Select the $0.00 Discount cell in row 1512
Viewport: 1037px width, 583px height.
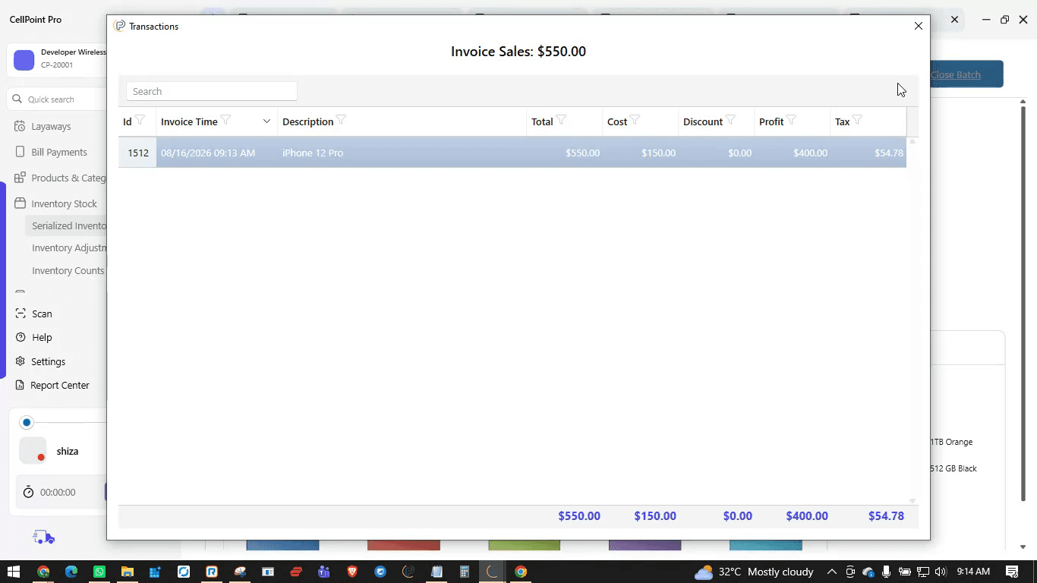717,153
